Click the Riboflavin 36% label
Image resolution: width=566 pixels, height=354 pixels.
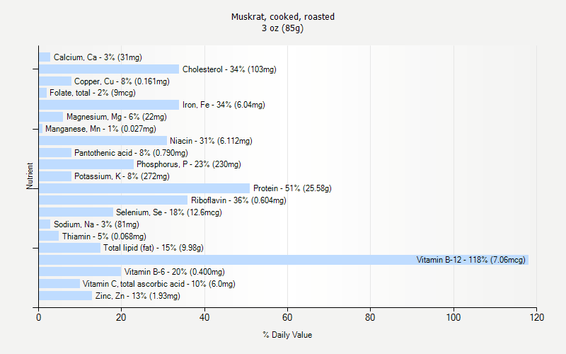(238, 200)
